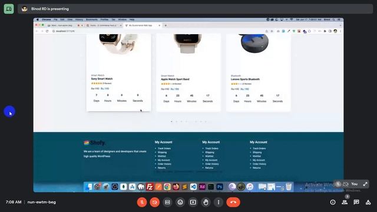The image size is (377, 212).
Task: Turn on the camera in Meet
Action: 154,202
